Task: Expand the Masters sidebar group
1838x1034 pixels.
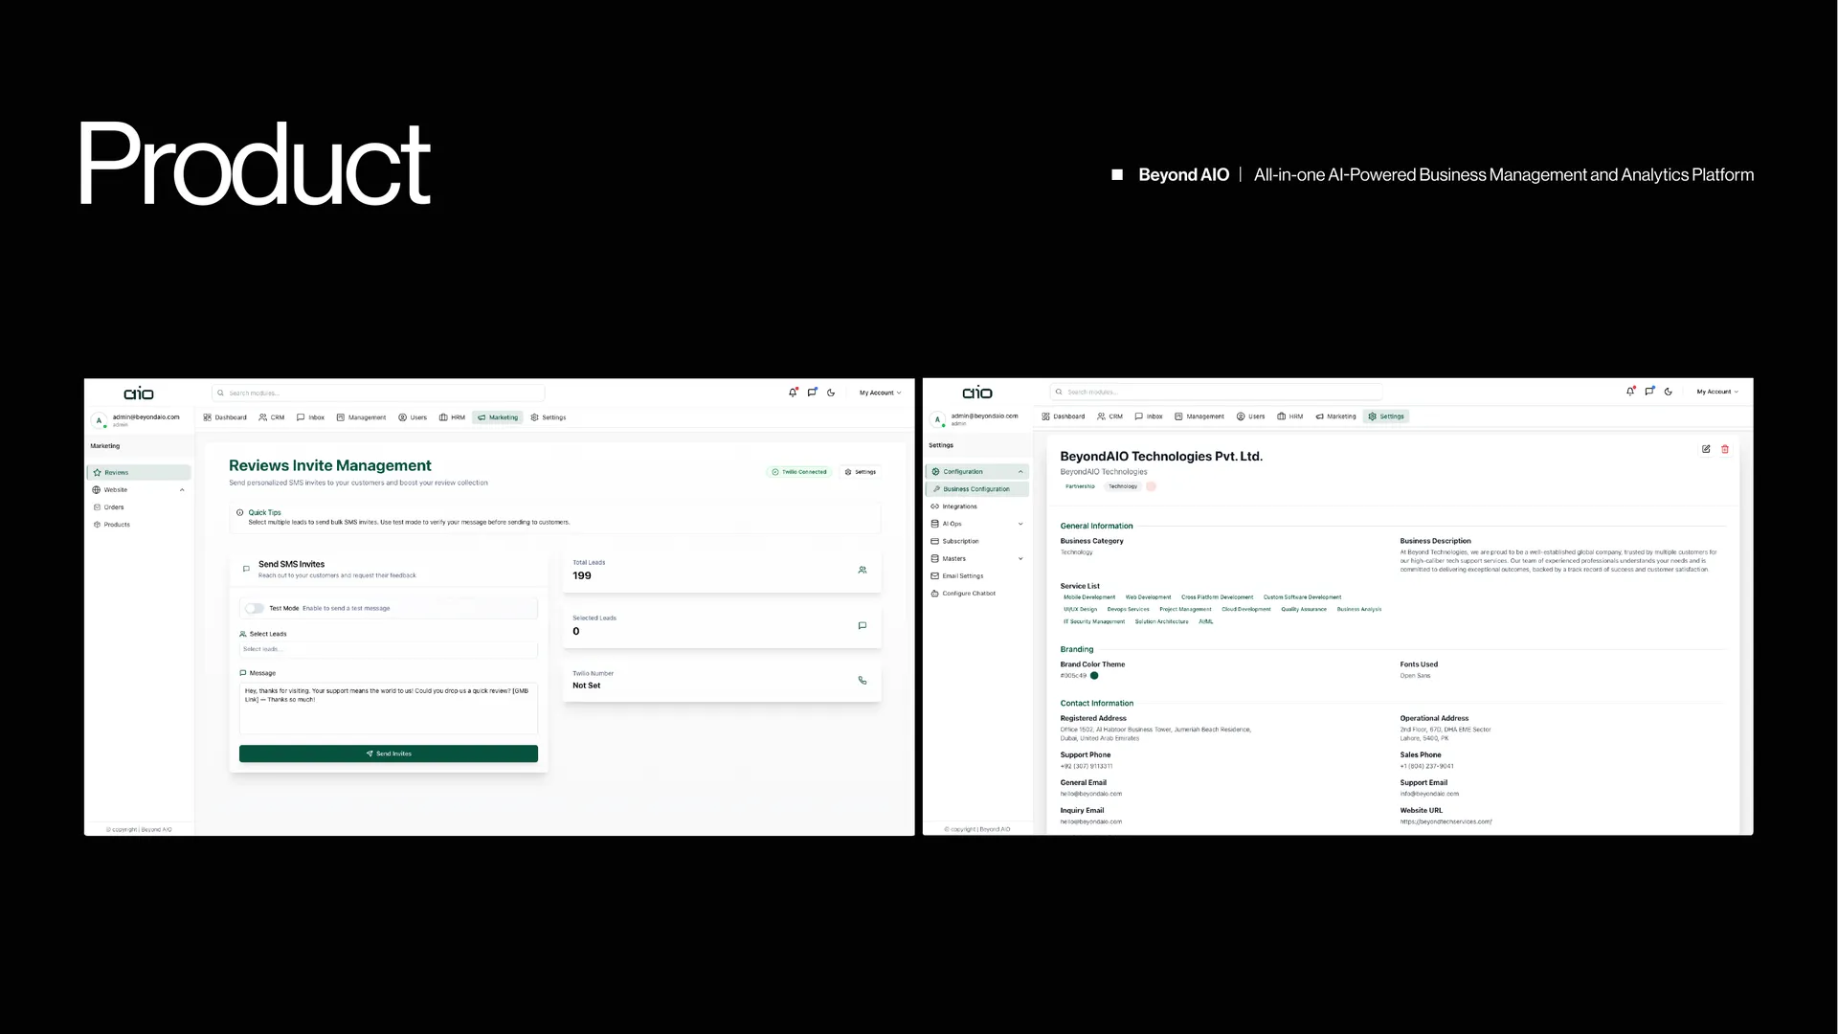Action: [x=977, y=559]
